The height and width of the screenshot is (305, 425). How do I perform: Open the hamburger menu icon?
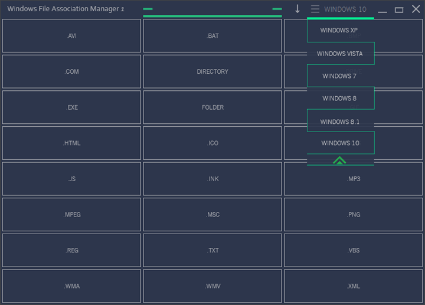point(315,9)
